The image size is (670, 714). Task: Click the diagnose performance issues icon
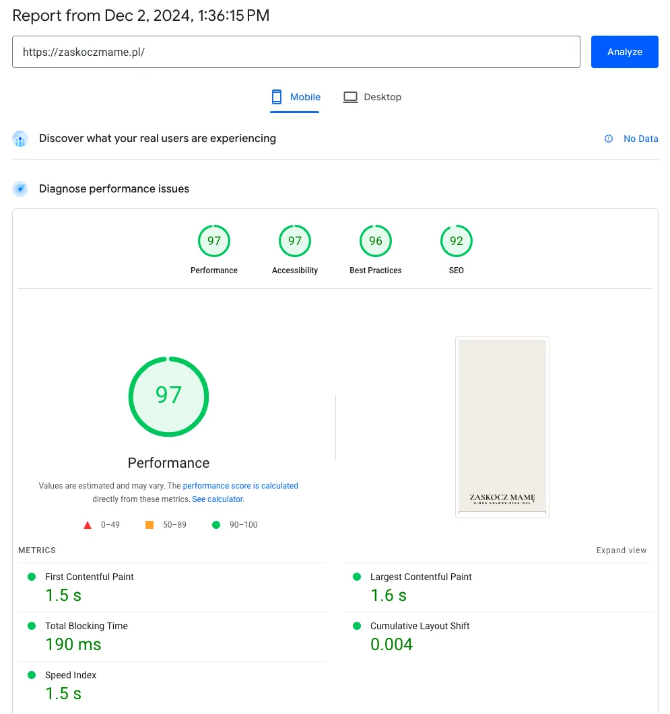20,189
